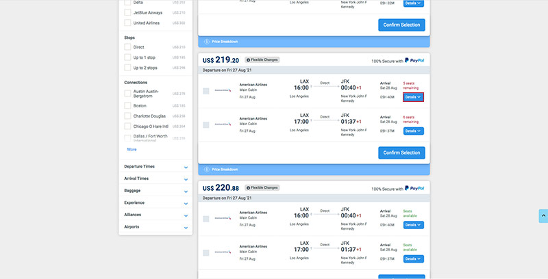Expand the Arrival Times filter section
548x279 pixels.
[x=155, y=178]
